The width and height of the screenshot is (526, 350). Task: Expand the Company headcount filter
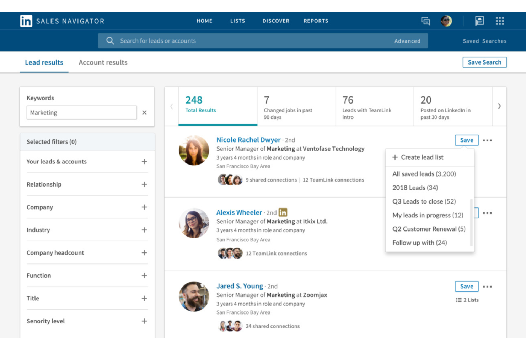pyautogui.click(x=144, y=253)
